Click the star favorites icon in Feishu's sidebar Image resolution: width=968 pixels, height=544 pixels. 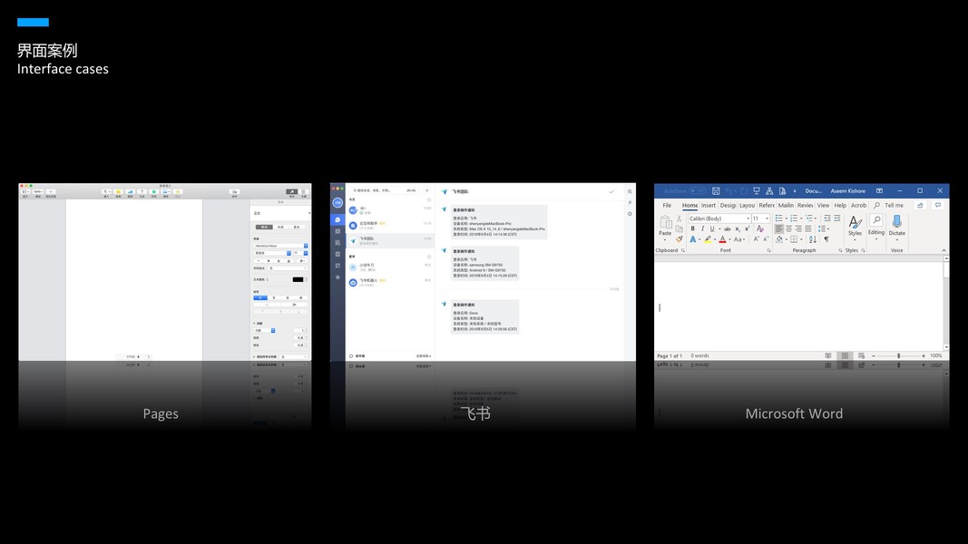[337, 277]
